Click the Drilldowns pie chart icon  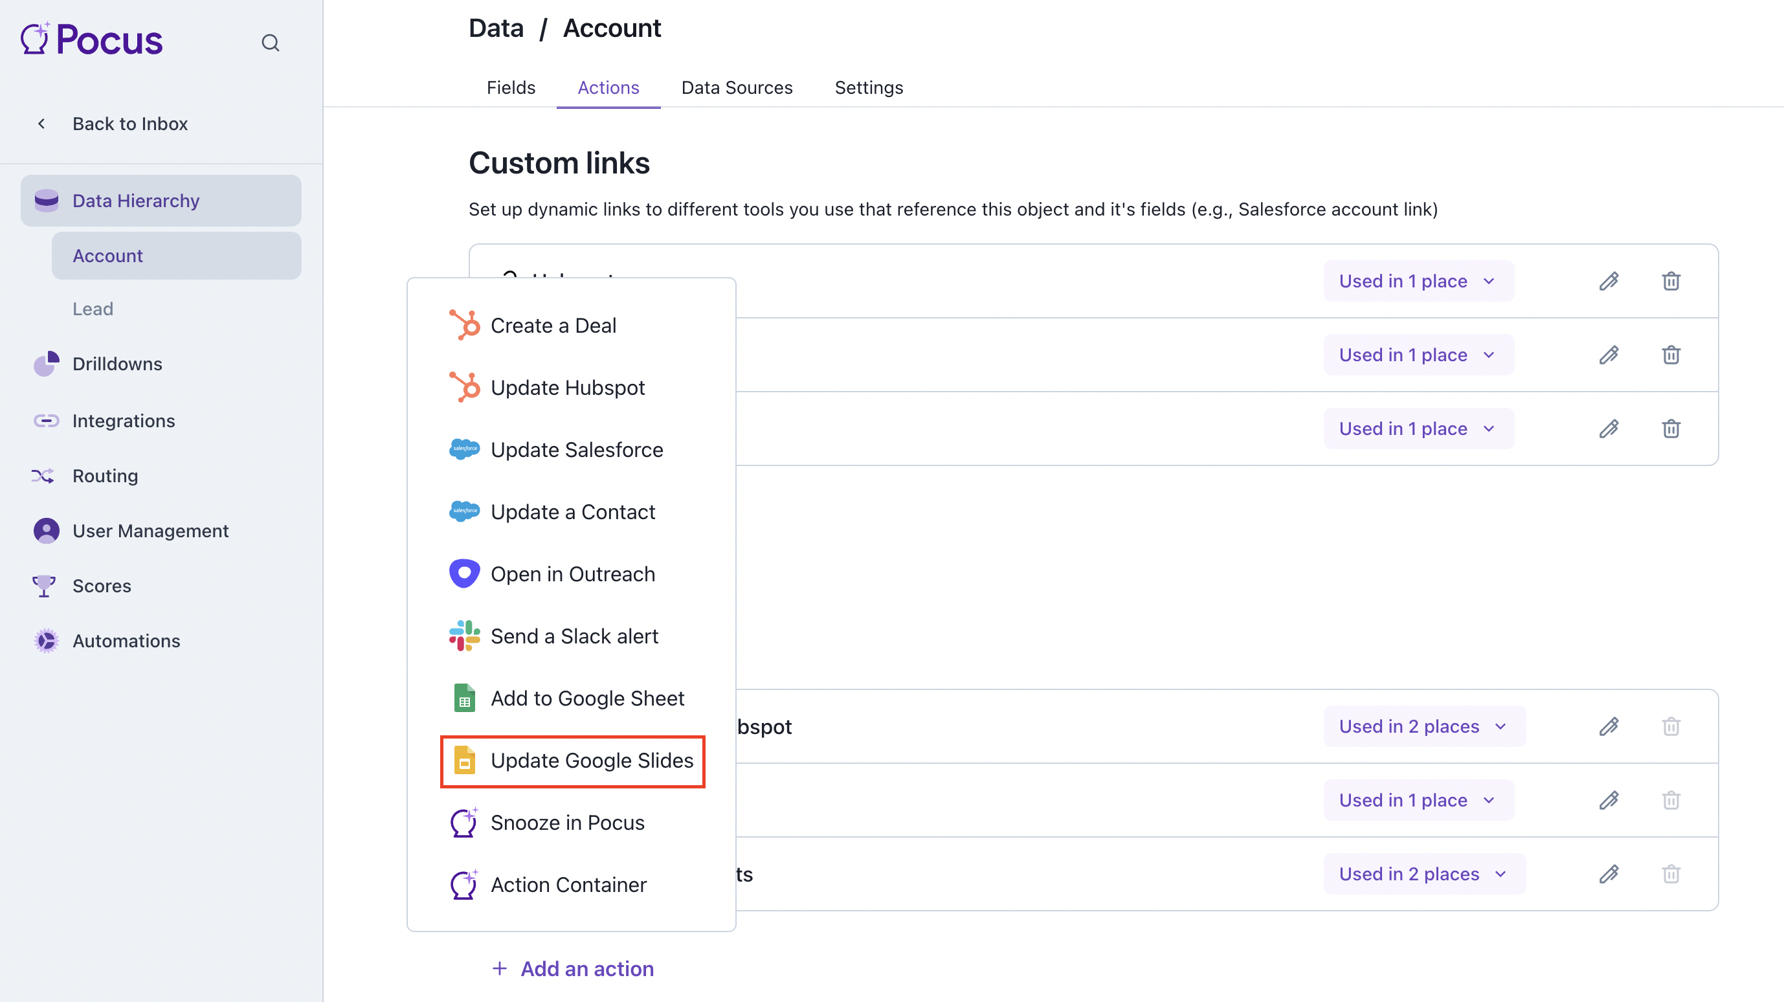[46, 364]
